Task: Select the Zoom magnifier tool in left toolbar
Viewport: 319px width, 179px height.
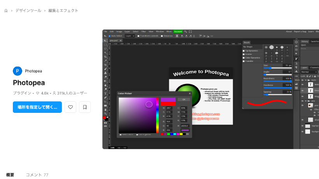Action: pyautogui.click(x=105, y=114)
